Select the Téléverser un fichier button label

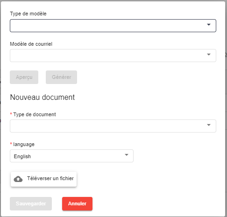(50, 178)
